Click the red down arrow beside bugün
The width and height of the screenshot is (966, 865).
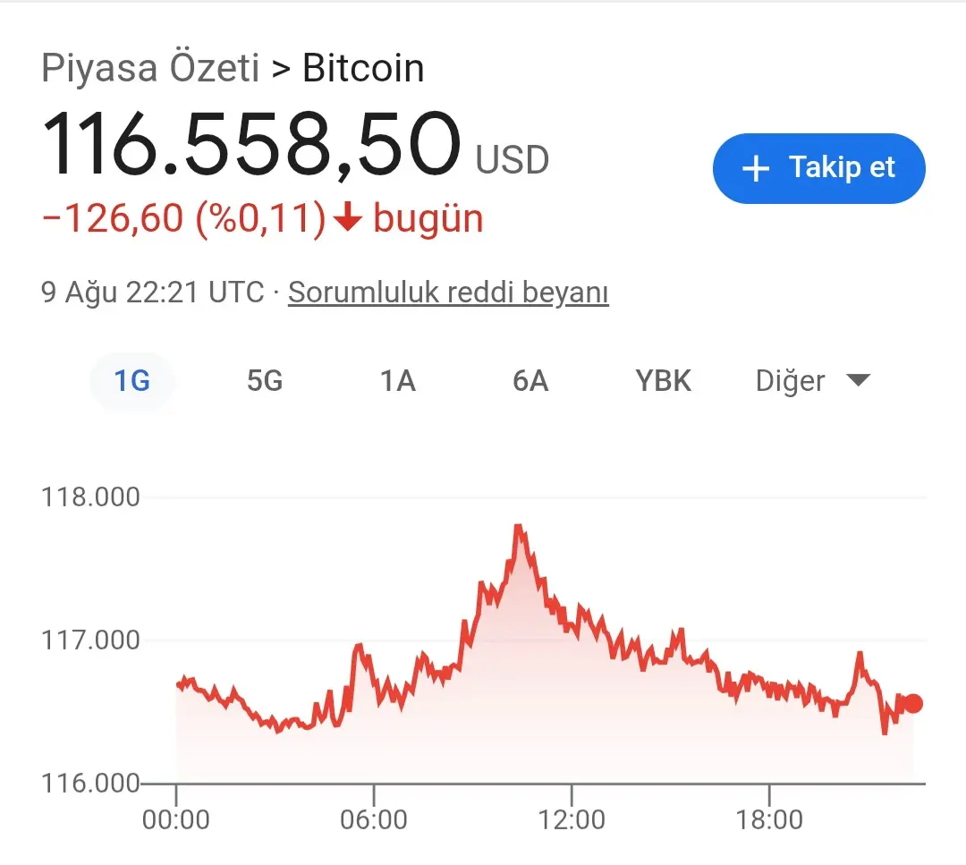click(x=348, y=217)
